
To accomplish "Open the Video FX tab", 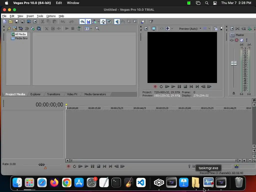I will pyautogui.click(x=72, y=94).
